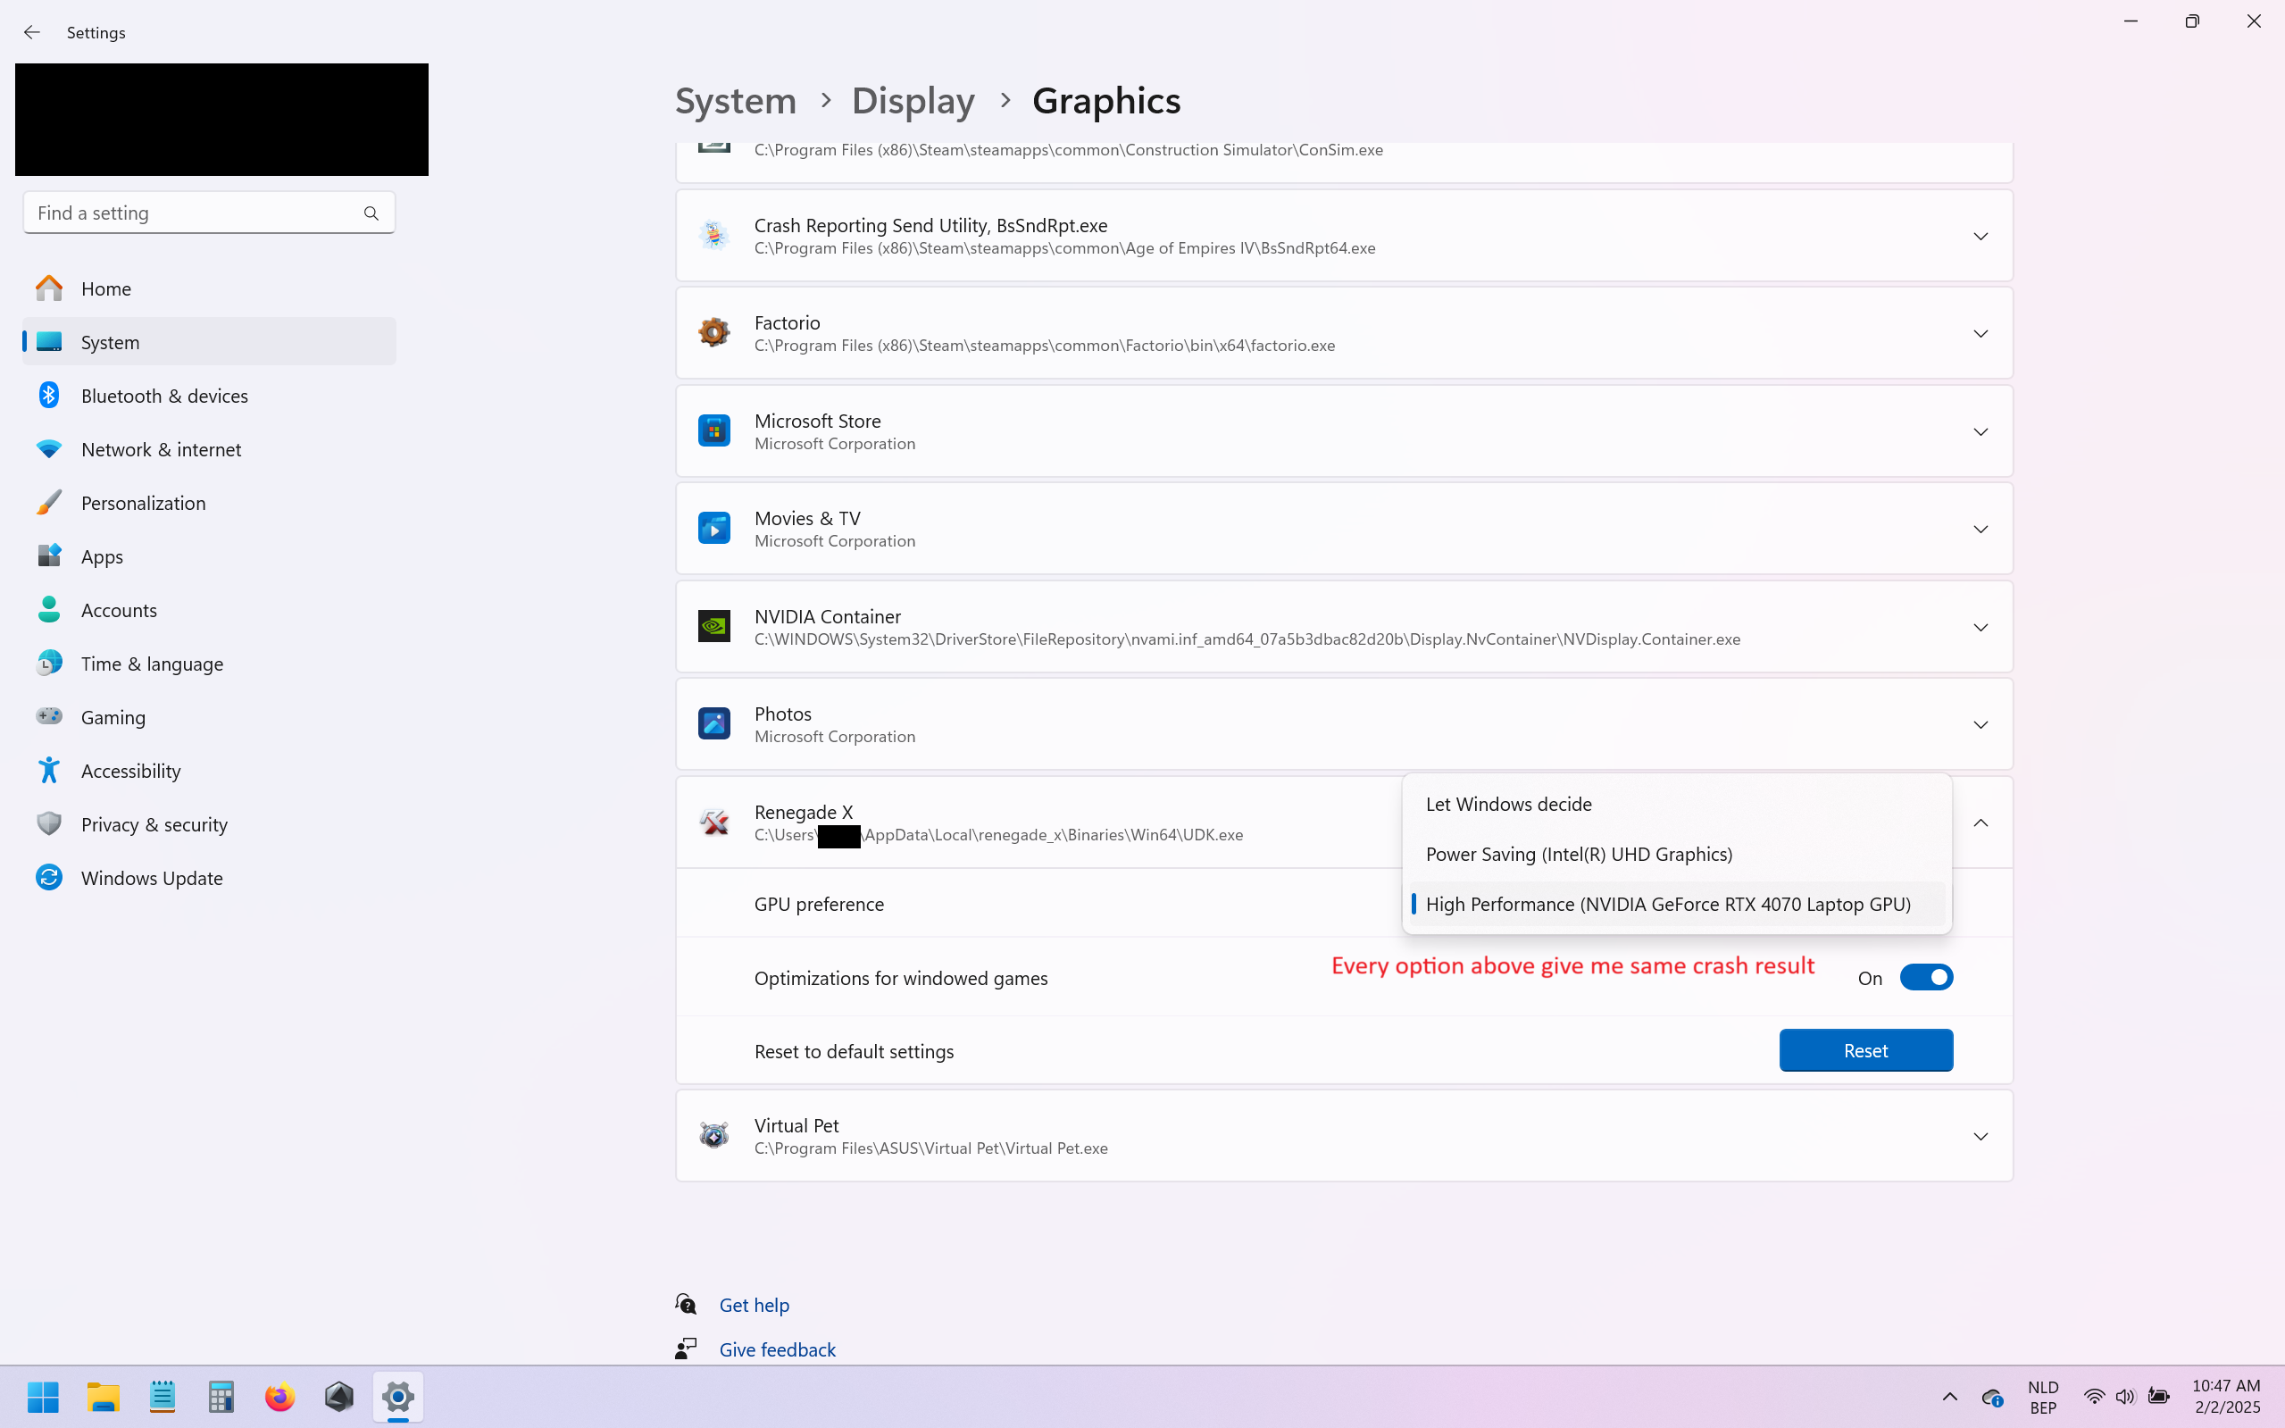Show hidden system tray icons
The image size is (2285, 1428).
[x=1950, y=1396]
